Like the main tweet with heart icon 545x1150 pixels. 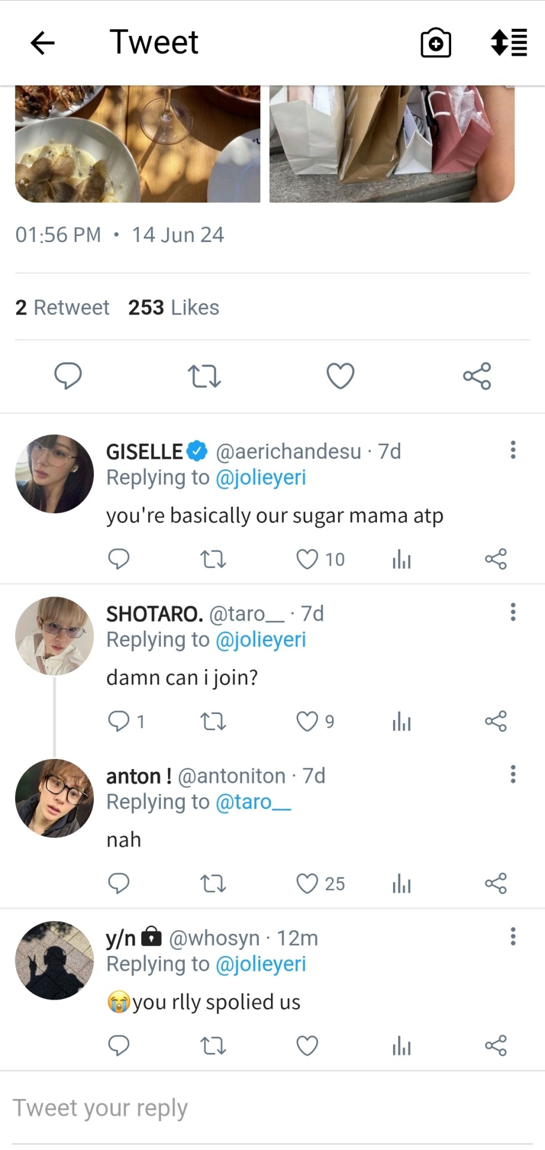(x=340, y=376)
